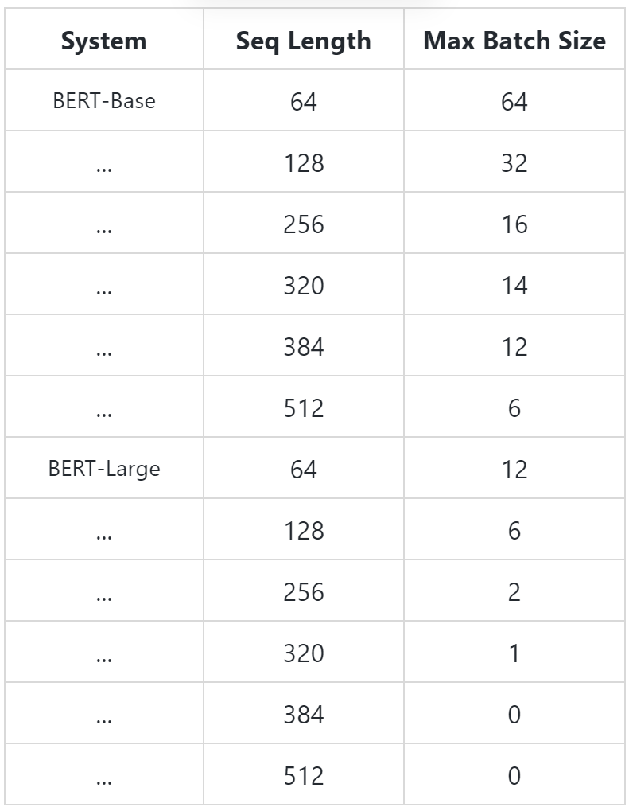Click batch size 32 cell
The image size is (629, 811).
tap(514, 163)
